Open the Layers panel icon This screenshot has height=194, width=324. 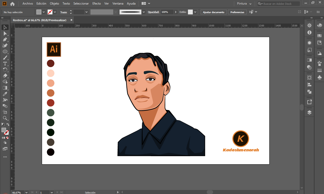coord(309,113)
